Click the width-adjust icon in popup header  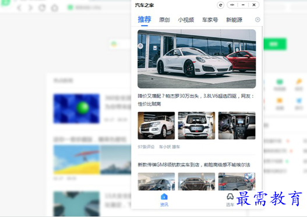[232, 5]
